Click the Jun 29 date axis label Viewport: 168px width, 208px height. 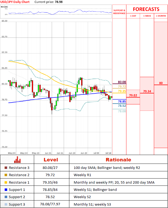coord(84,153)
